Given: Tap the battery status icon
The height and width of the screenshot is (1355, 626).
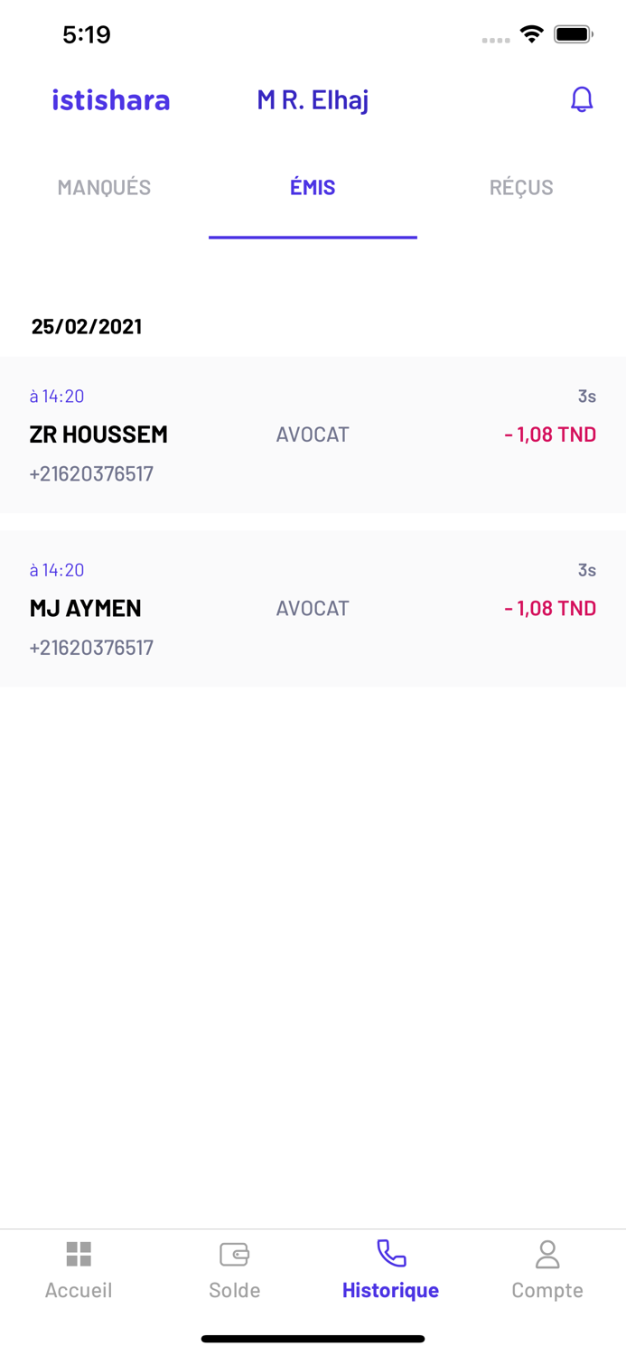Looking at the screenshot, I should pos(573,34).
